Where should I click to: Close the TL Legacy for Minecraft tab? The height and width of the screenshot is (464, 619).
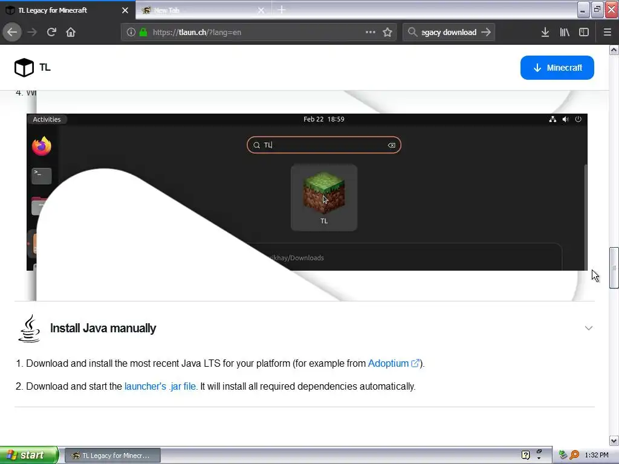pos(125,10)
